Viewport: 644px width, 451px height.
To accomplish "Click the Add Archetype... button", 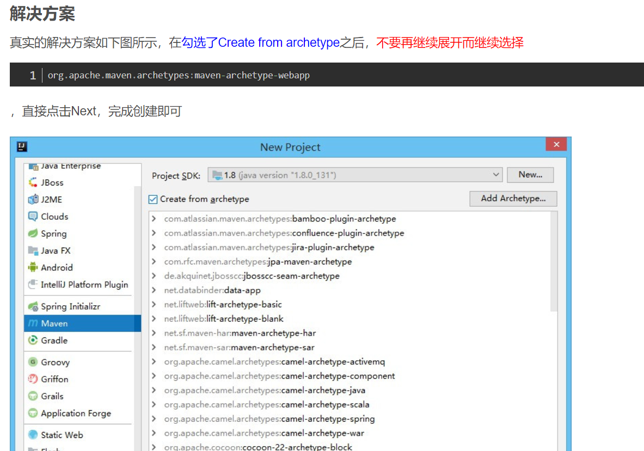I will (x=513, y=199).
